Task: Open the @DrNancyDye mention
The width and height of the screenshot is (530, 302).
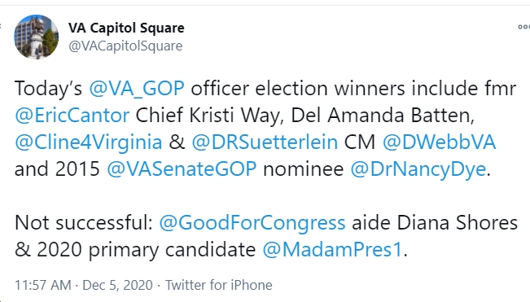Action: point(418,169)
